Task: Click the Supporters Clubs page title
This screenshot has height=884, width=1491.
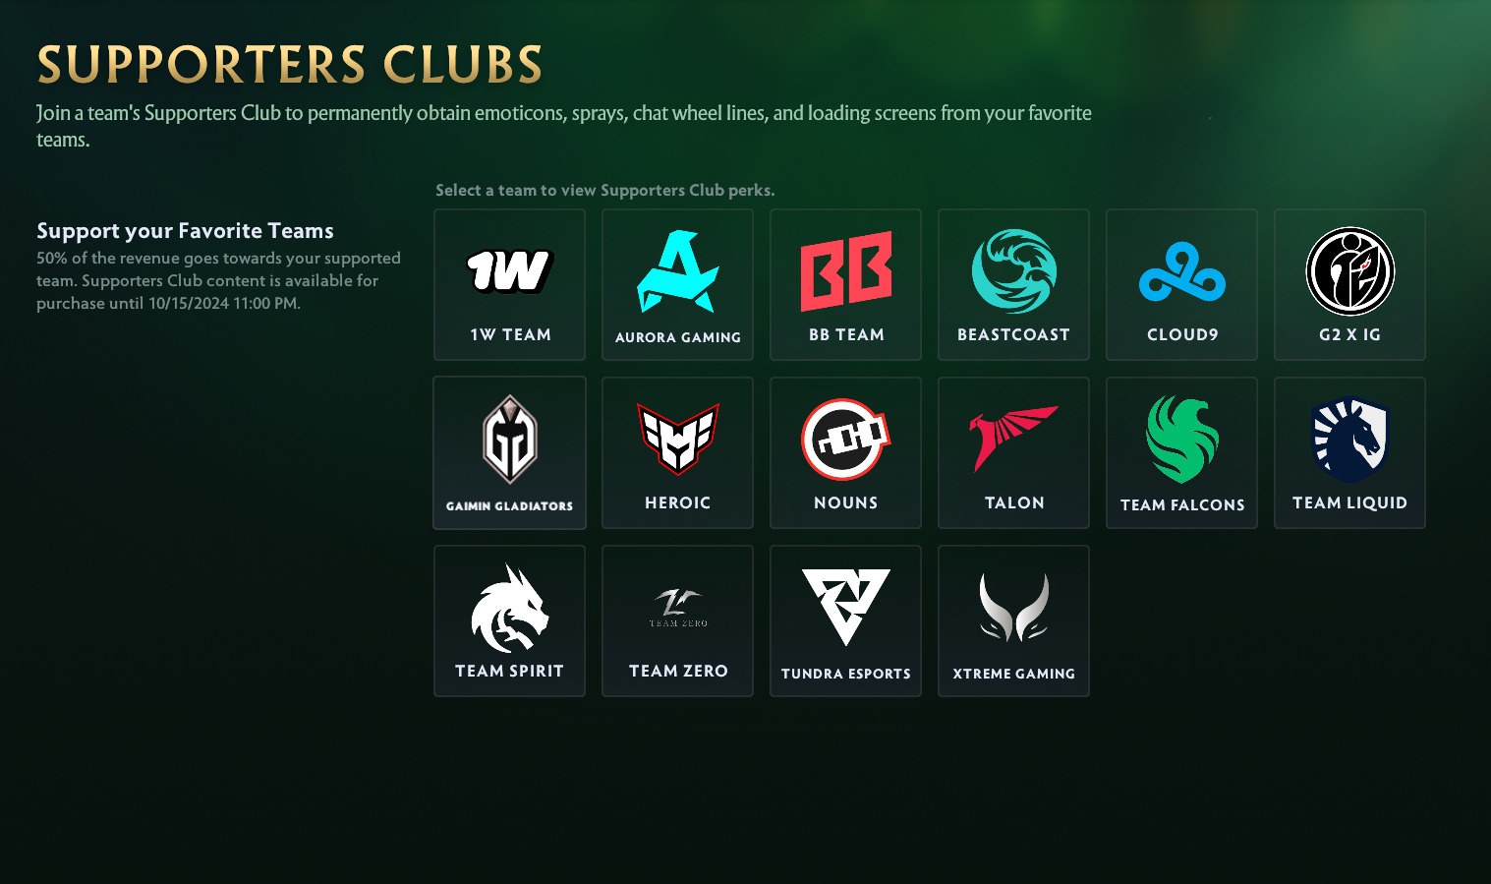Action: click(289, 65)
